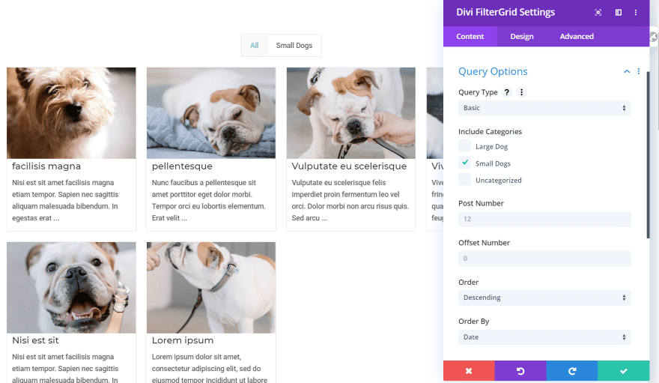The image size is (659, 383).
Task: Click the settings panel vertical scrollbar
Action: pos(648,154)
